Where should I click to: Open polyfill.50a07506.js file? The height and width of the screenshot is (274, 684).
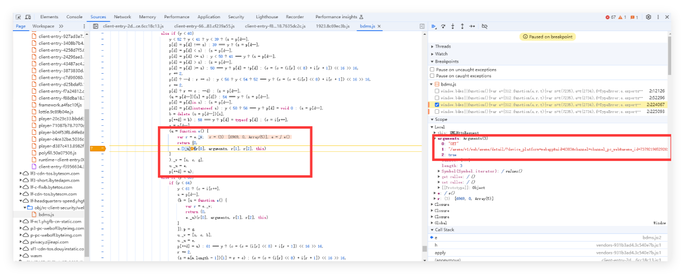57,153
